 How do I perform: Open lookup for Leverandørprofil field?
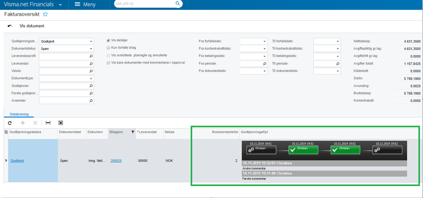[x=91, y=56]
